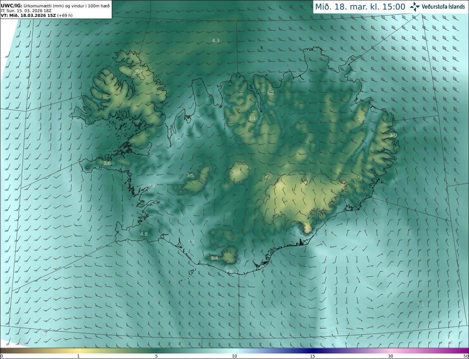Click the colorbar tick label 30
The image size is (469, 359).
pos(391,356)
